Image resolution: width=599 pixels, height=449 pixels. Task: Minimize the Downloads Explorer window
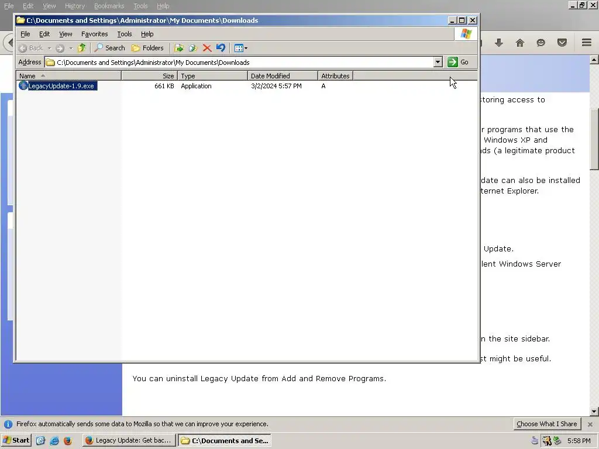pyautogui.click(x=452, y=20)
